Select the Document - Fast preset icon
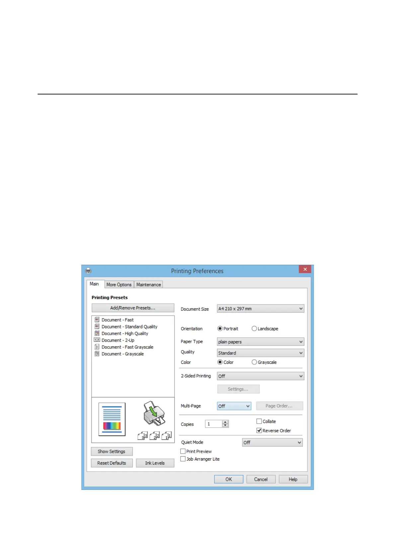This screenshot has width=395, height=560. [x=97, y=320]
